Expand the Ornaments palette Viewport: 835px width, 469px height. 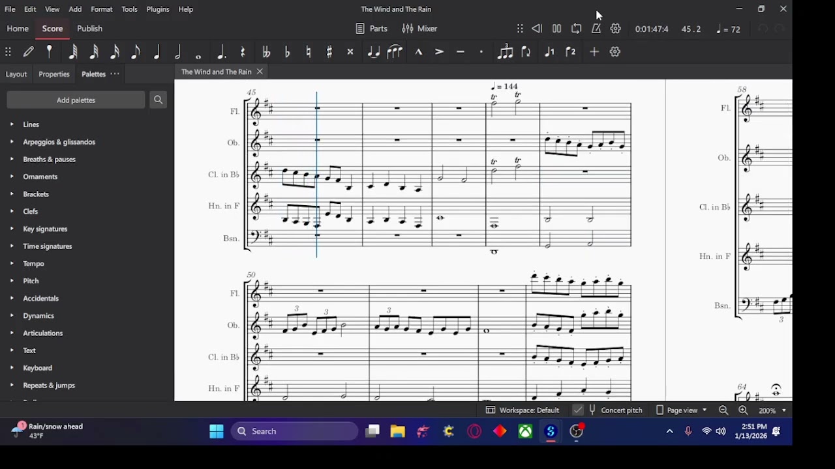tap(11, 177)
